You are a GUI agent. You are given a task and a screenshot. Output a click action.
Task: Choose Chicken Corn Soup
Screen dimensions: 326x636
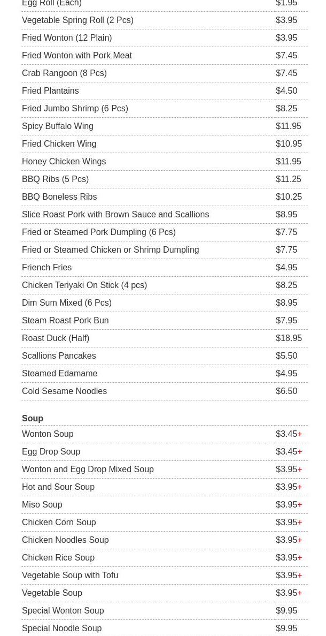click(x=165, y=523)
